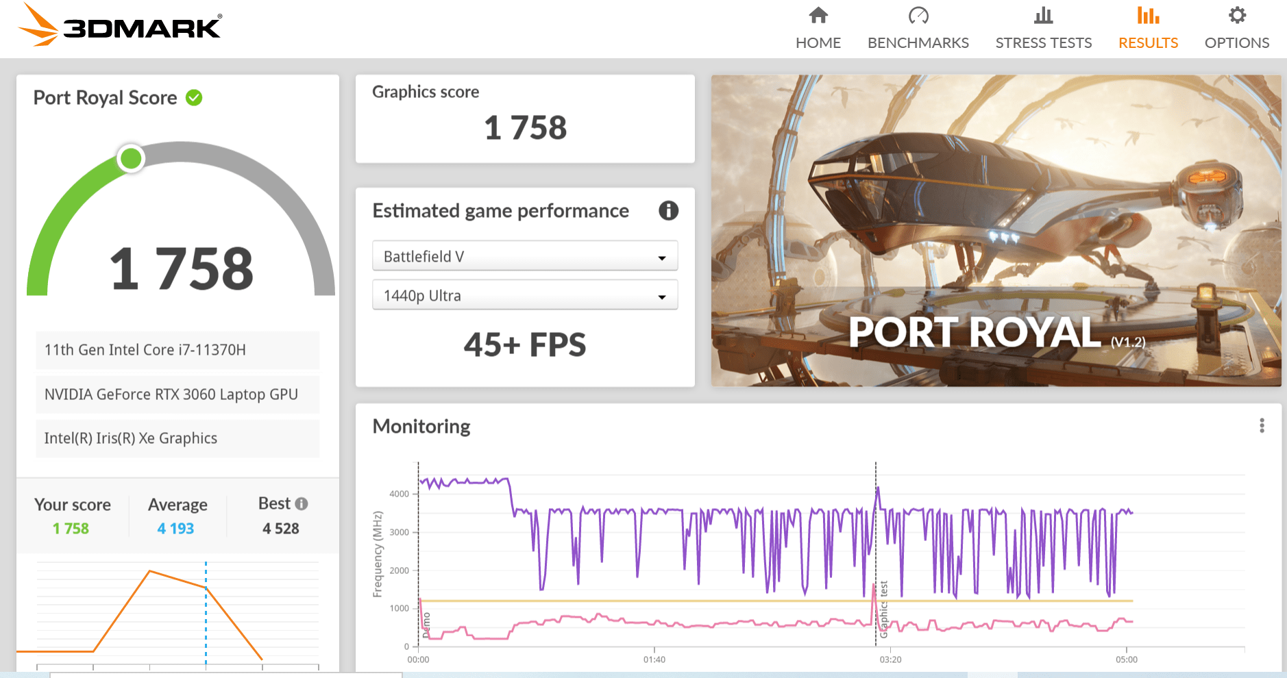Click the Benchmarks gauge icon
The width and height of the screenshot is (1287, 678).
point(918,15)
